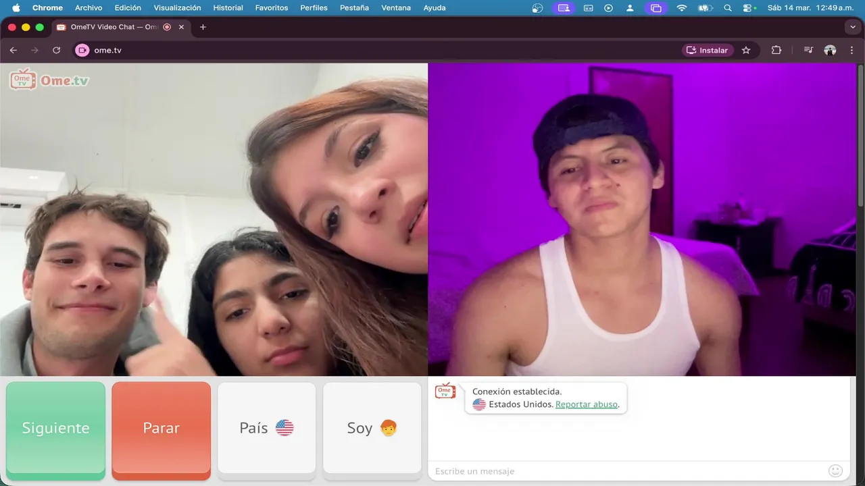
Task: Click the Siguiente button
Action: point(55,430)
